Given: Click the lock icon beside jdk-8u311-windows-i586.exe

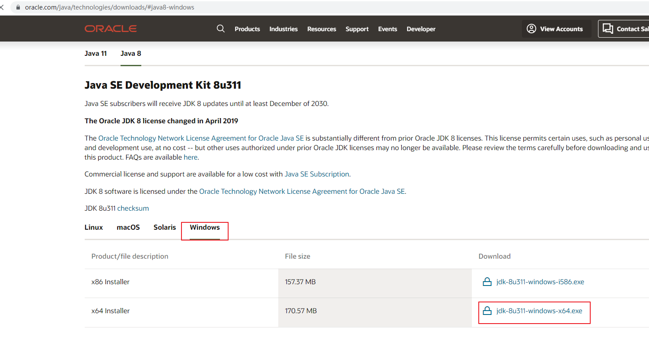Looking at the screenshot, I should [487, 282].
